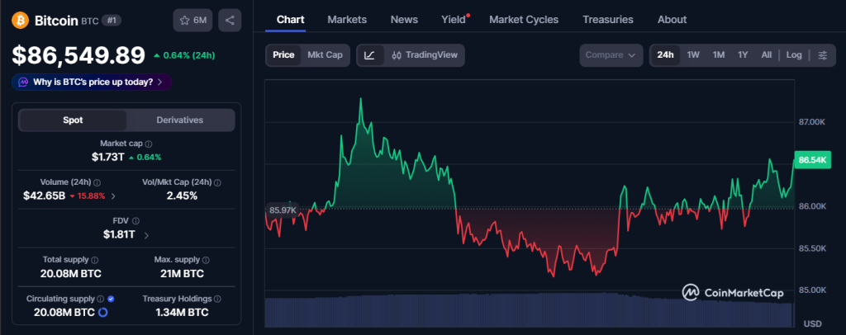The image size is (846, 335).
Task: Set chart range to 1M
Action: tap(718, 55)
